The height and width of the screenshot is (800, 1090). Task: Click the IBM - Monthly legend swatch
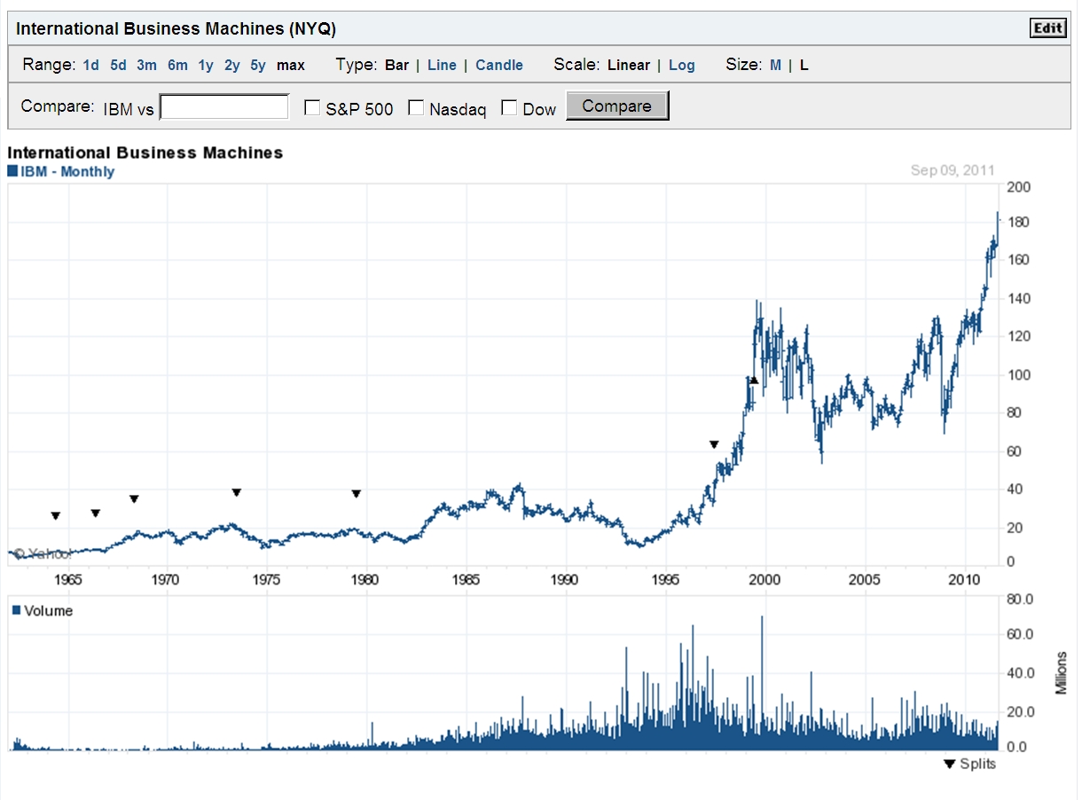12,171
